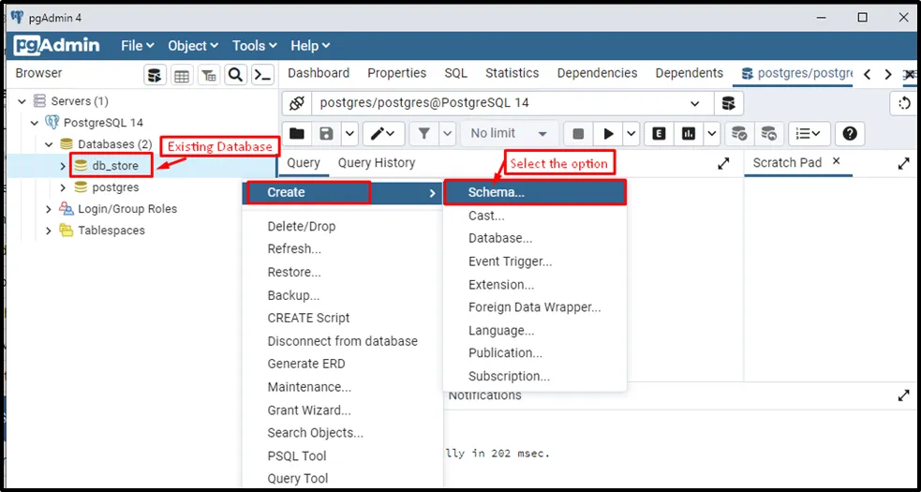Click the Help question mark icon
Image resolution: width=921 pixels, height=492 pixels.
pos(849,134)
